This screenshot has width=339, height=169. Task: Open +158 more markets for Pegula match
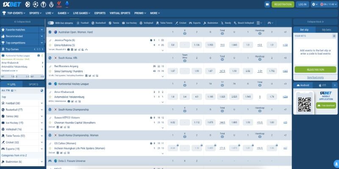[x=285, y=45]
